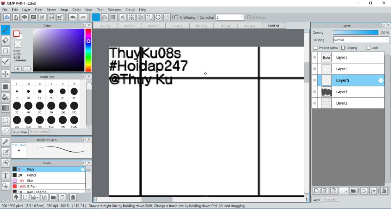
Task: Select the Eraser tool
Action: [5, 41]
